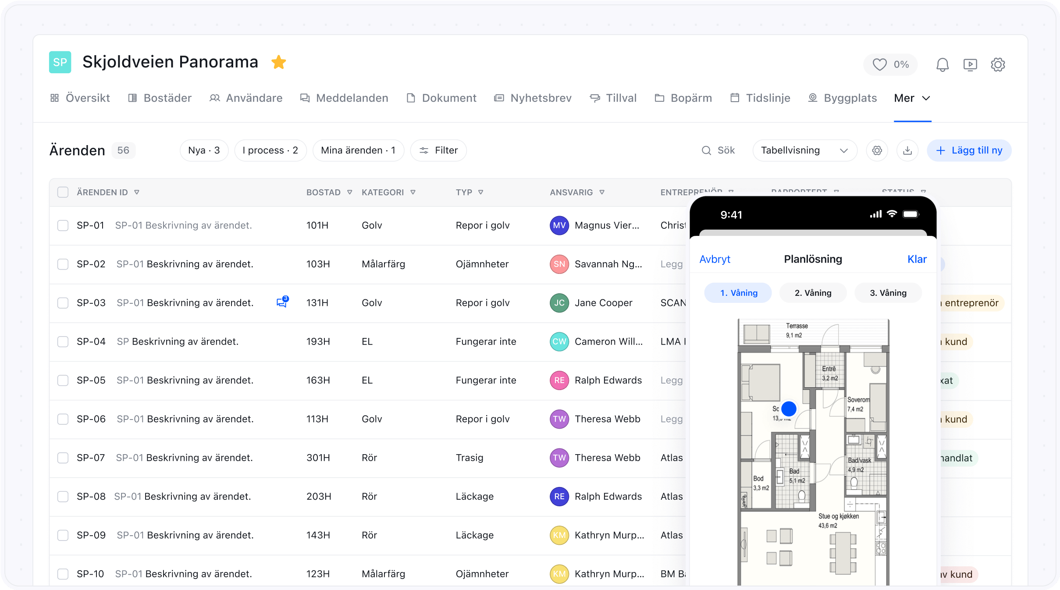
Task: Open the video play icon in header
Action: [x=970, y=65]
